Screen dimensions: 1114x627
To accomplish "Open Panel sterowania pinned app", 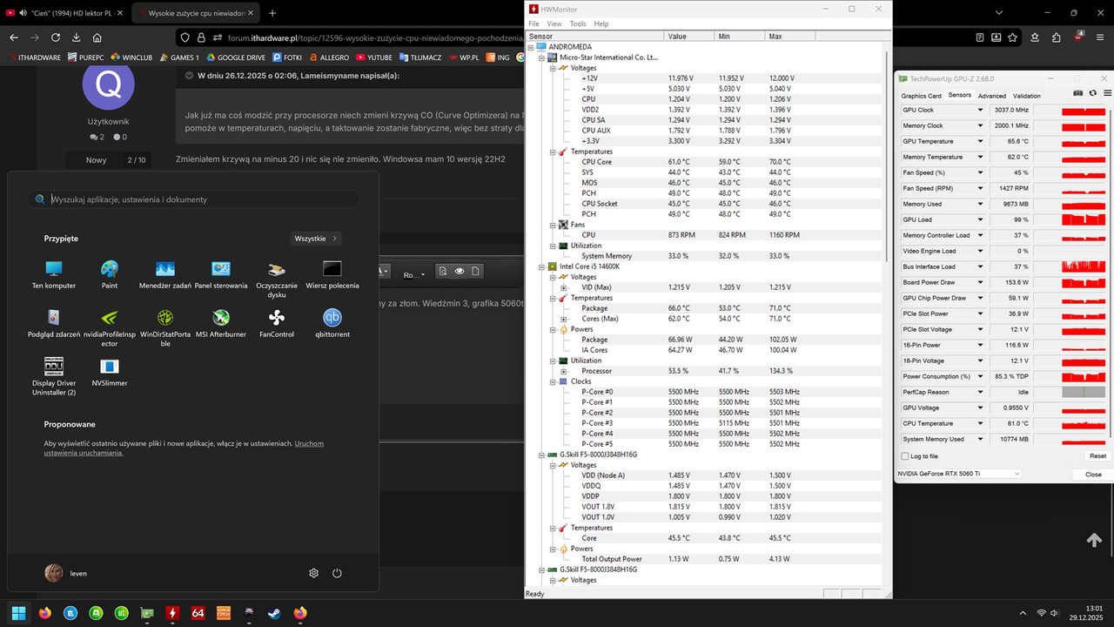I will click(x=221, y=275).
